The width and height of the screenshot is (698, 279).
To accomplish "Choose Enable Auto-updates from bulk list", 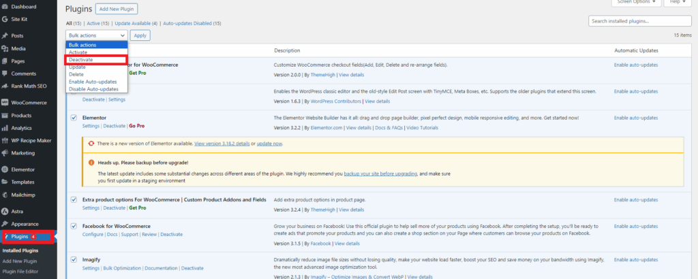I will [94, 82].
